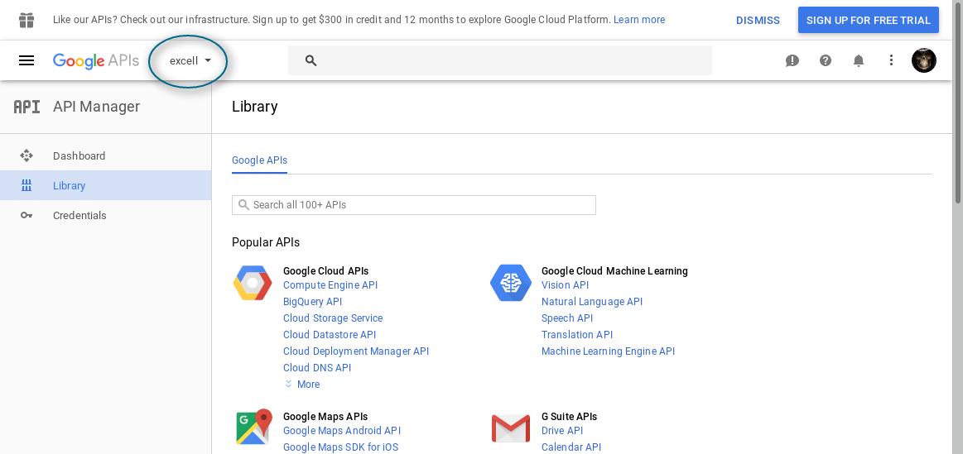Open Translation API link
This screenshot has height=454, width=963.
577,335
